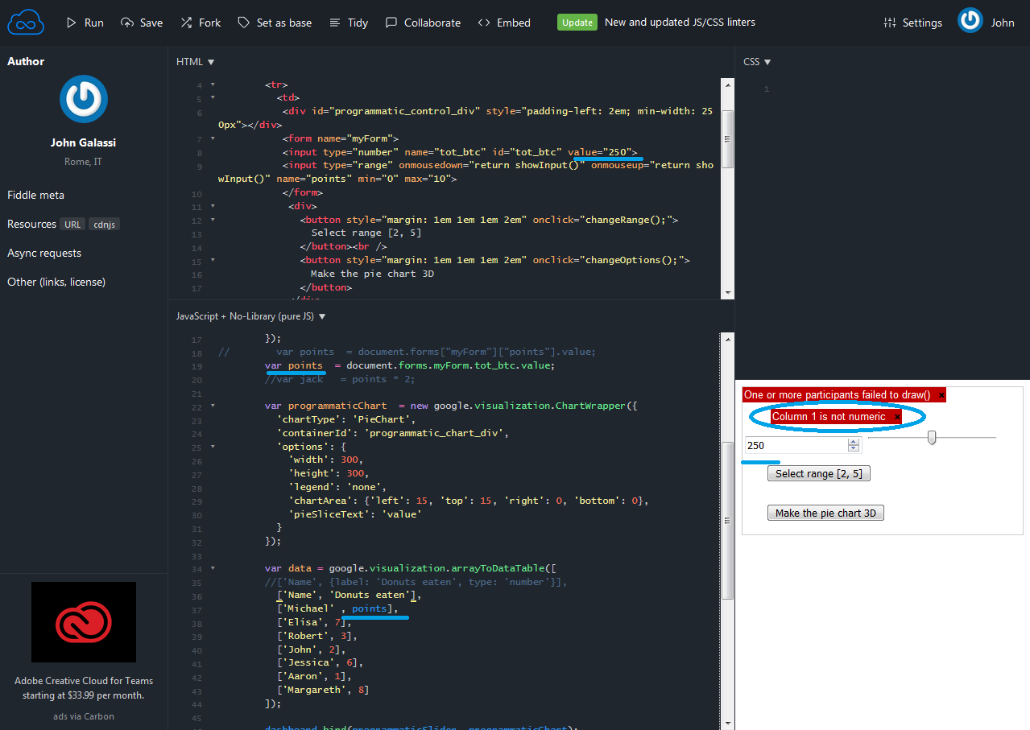The height and width of the screenshot is (730, 1030).
Task: Open the Fiddle meta section
Action: [36, 195]
